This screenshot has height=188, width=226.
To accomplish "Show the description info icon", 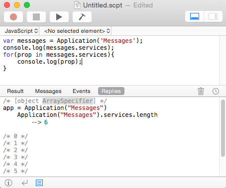I will [8, 183].
